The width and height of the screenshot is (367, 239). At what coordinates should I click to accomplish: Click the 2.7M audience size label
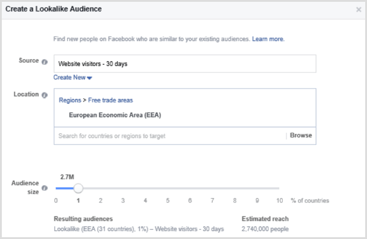(x=67, y=177)
